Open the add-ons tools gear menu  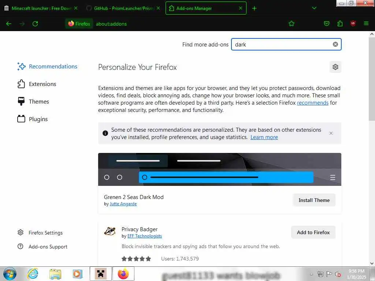[335, 67]
